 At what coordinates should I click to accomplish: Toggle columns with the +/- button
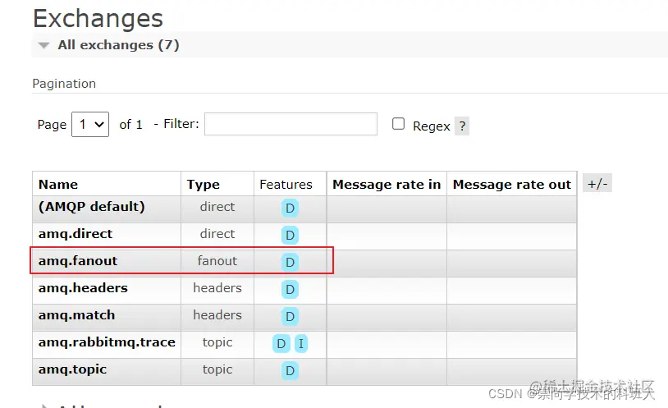click(597, 183)
